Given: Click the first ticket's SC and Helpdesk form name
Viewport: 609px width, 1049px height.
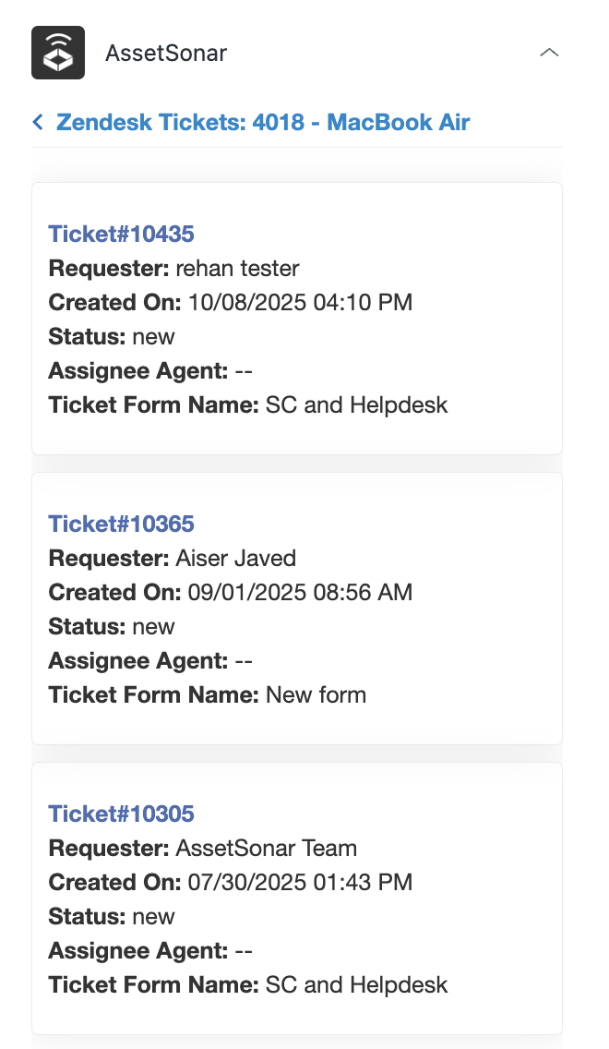Looking at the screenshot, I should click(x=356, y=405).
